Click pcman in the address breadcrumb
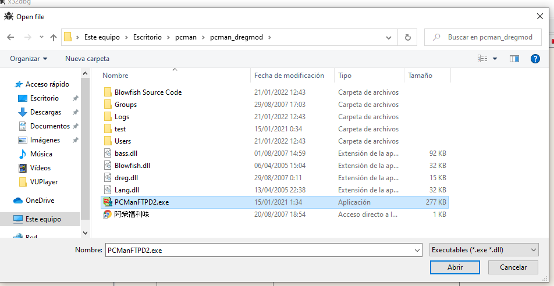The width and height of the screenshot is (554, 286). [x=186, y=37]
